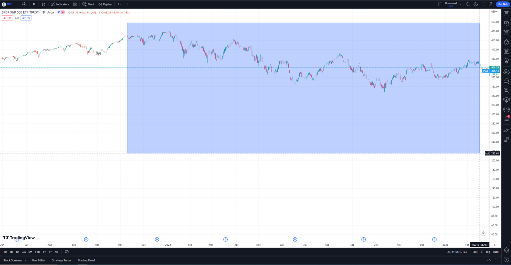Viewport: 511px width, 265px height.
Task: Take a chart snapshot with the camera icon
Action: point(491,4)
